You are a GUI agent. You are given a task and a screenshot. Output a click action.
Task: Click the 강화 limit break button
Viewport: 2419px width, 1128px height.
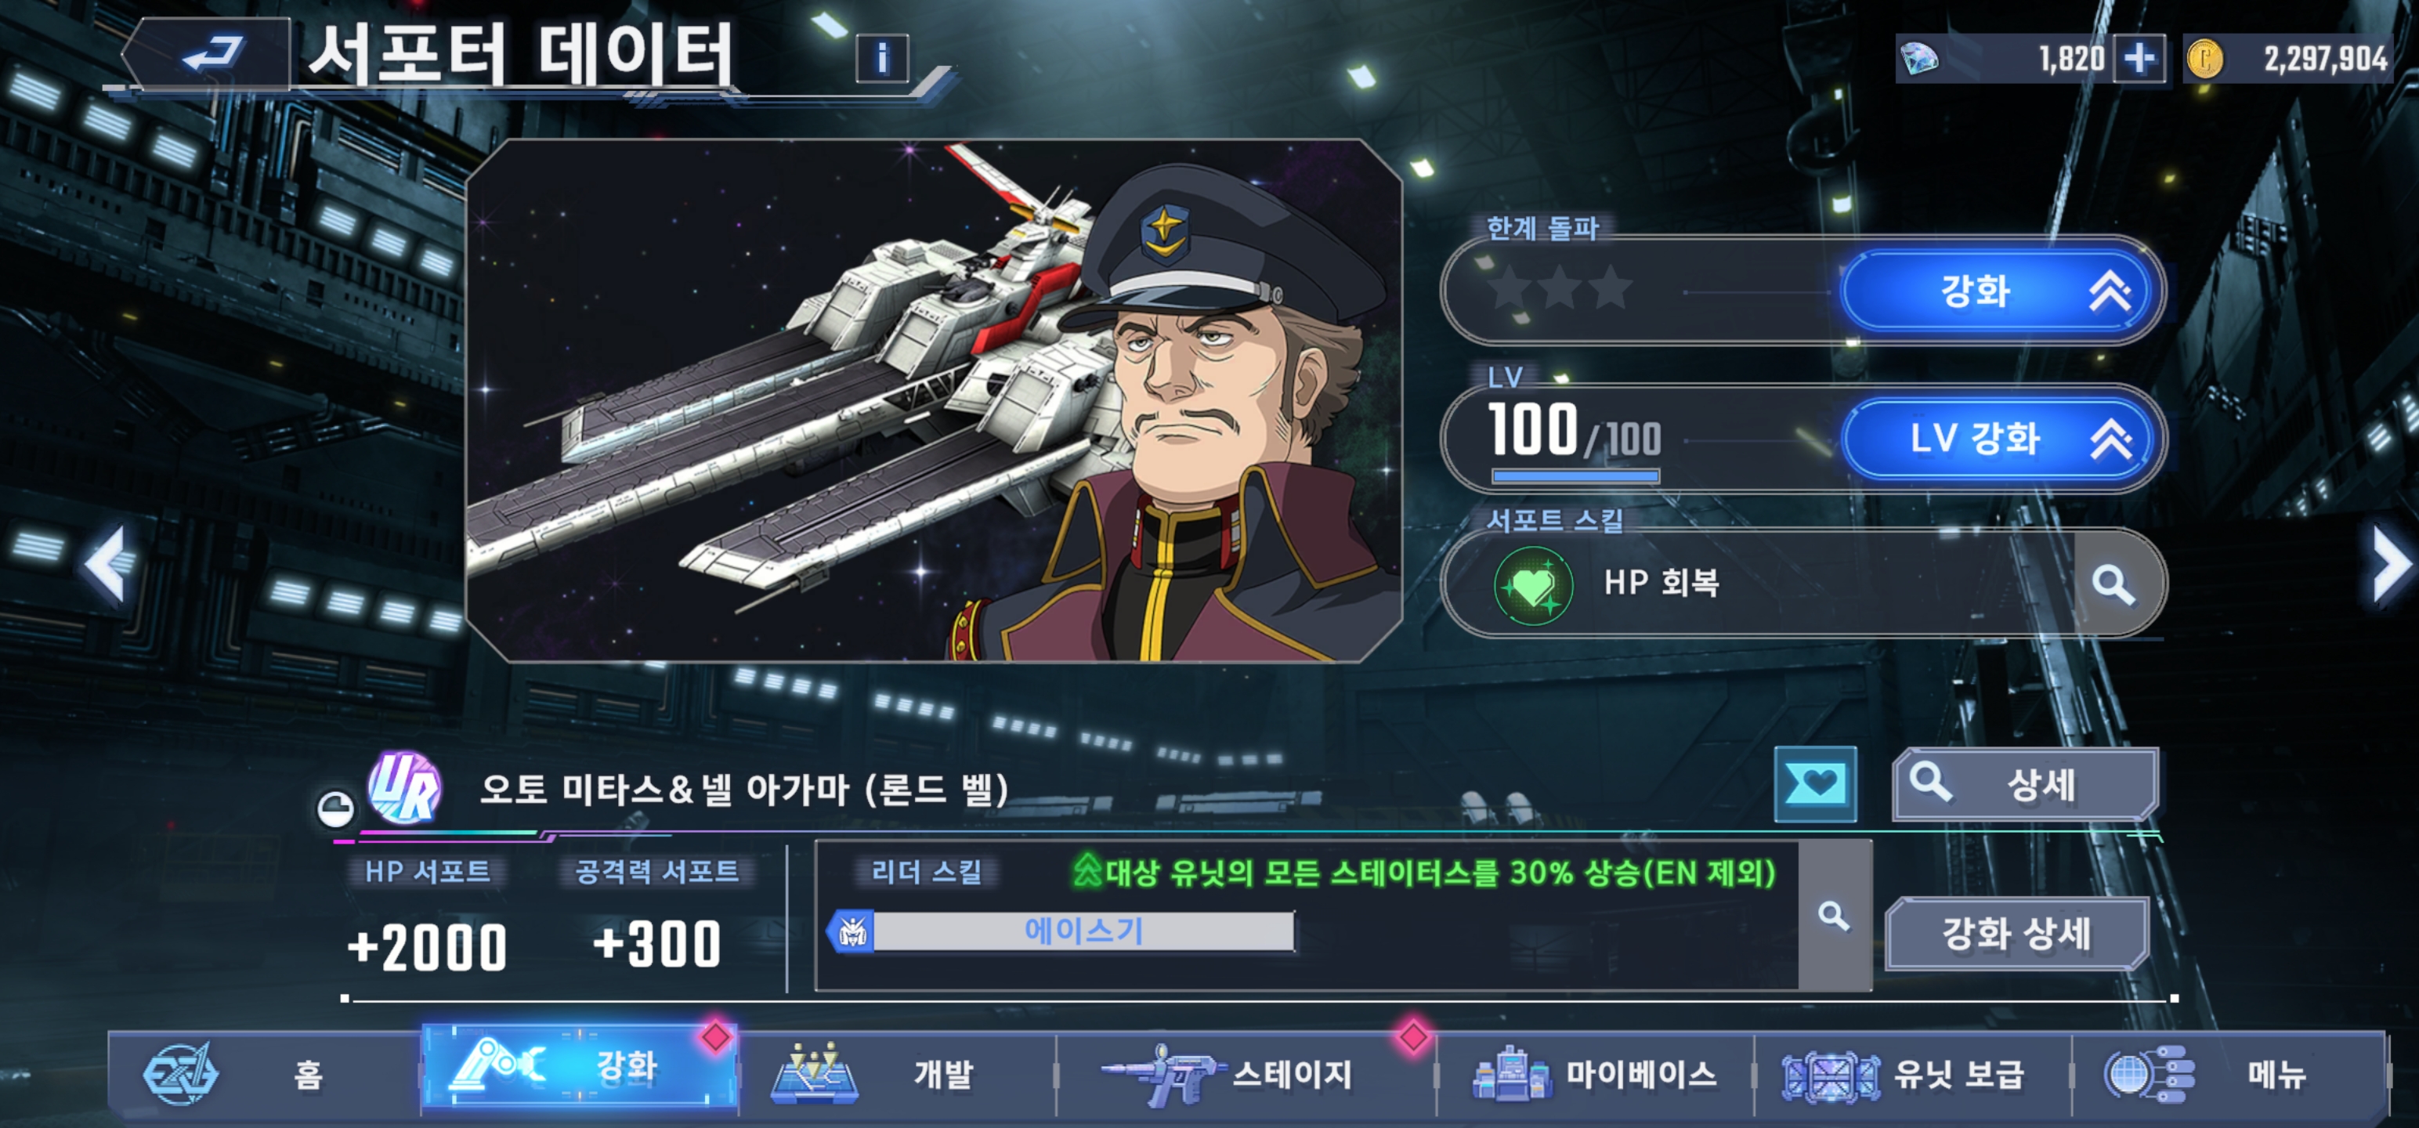2001,290
